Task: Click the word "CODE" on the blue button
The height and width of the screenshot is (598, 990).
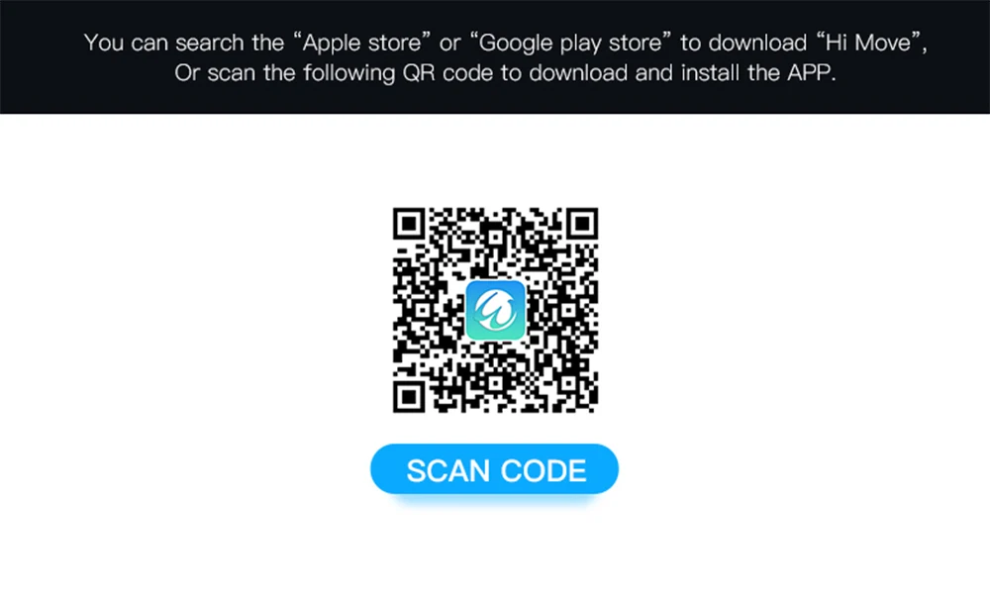Action: 544,471
